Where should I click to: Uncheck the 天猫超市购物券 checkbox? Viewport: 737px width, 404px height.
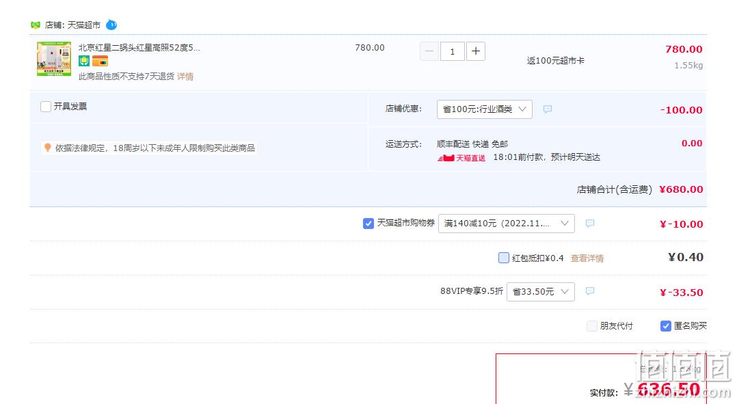tap(368, 223)
